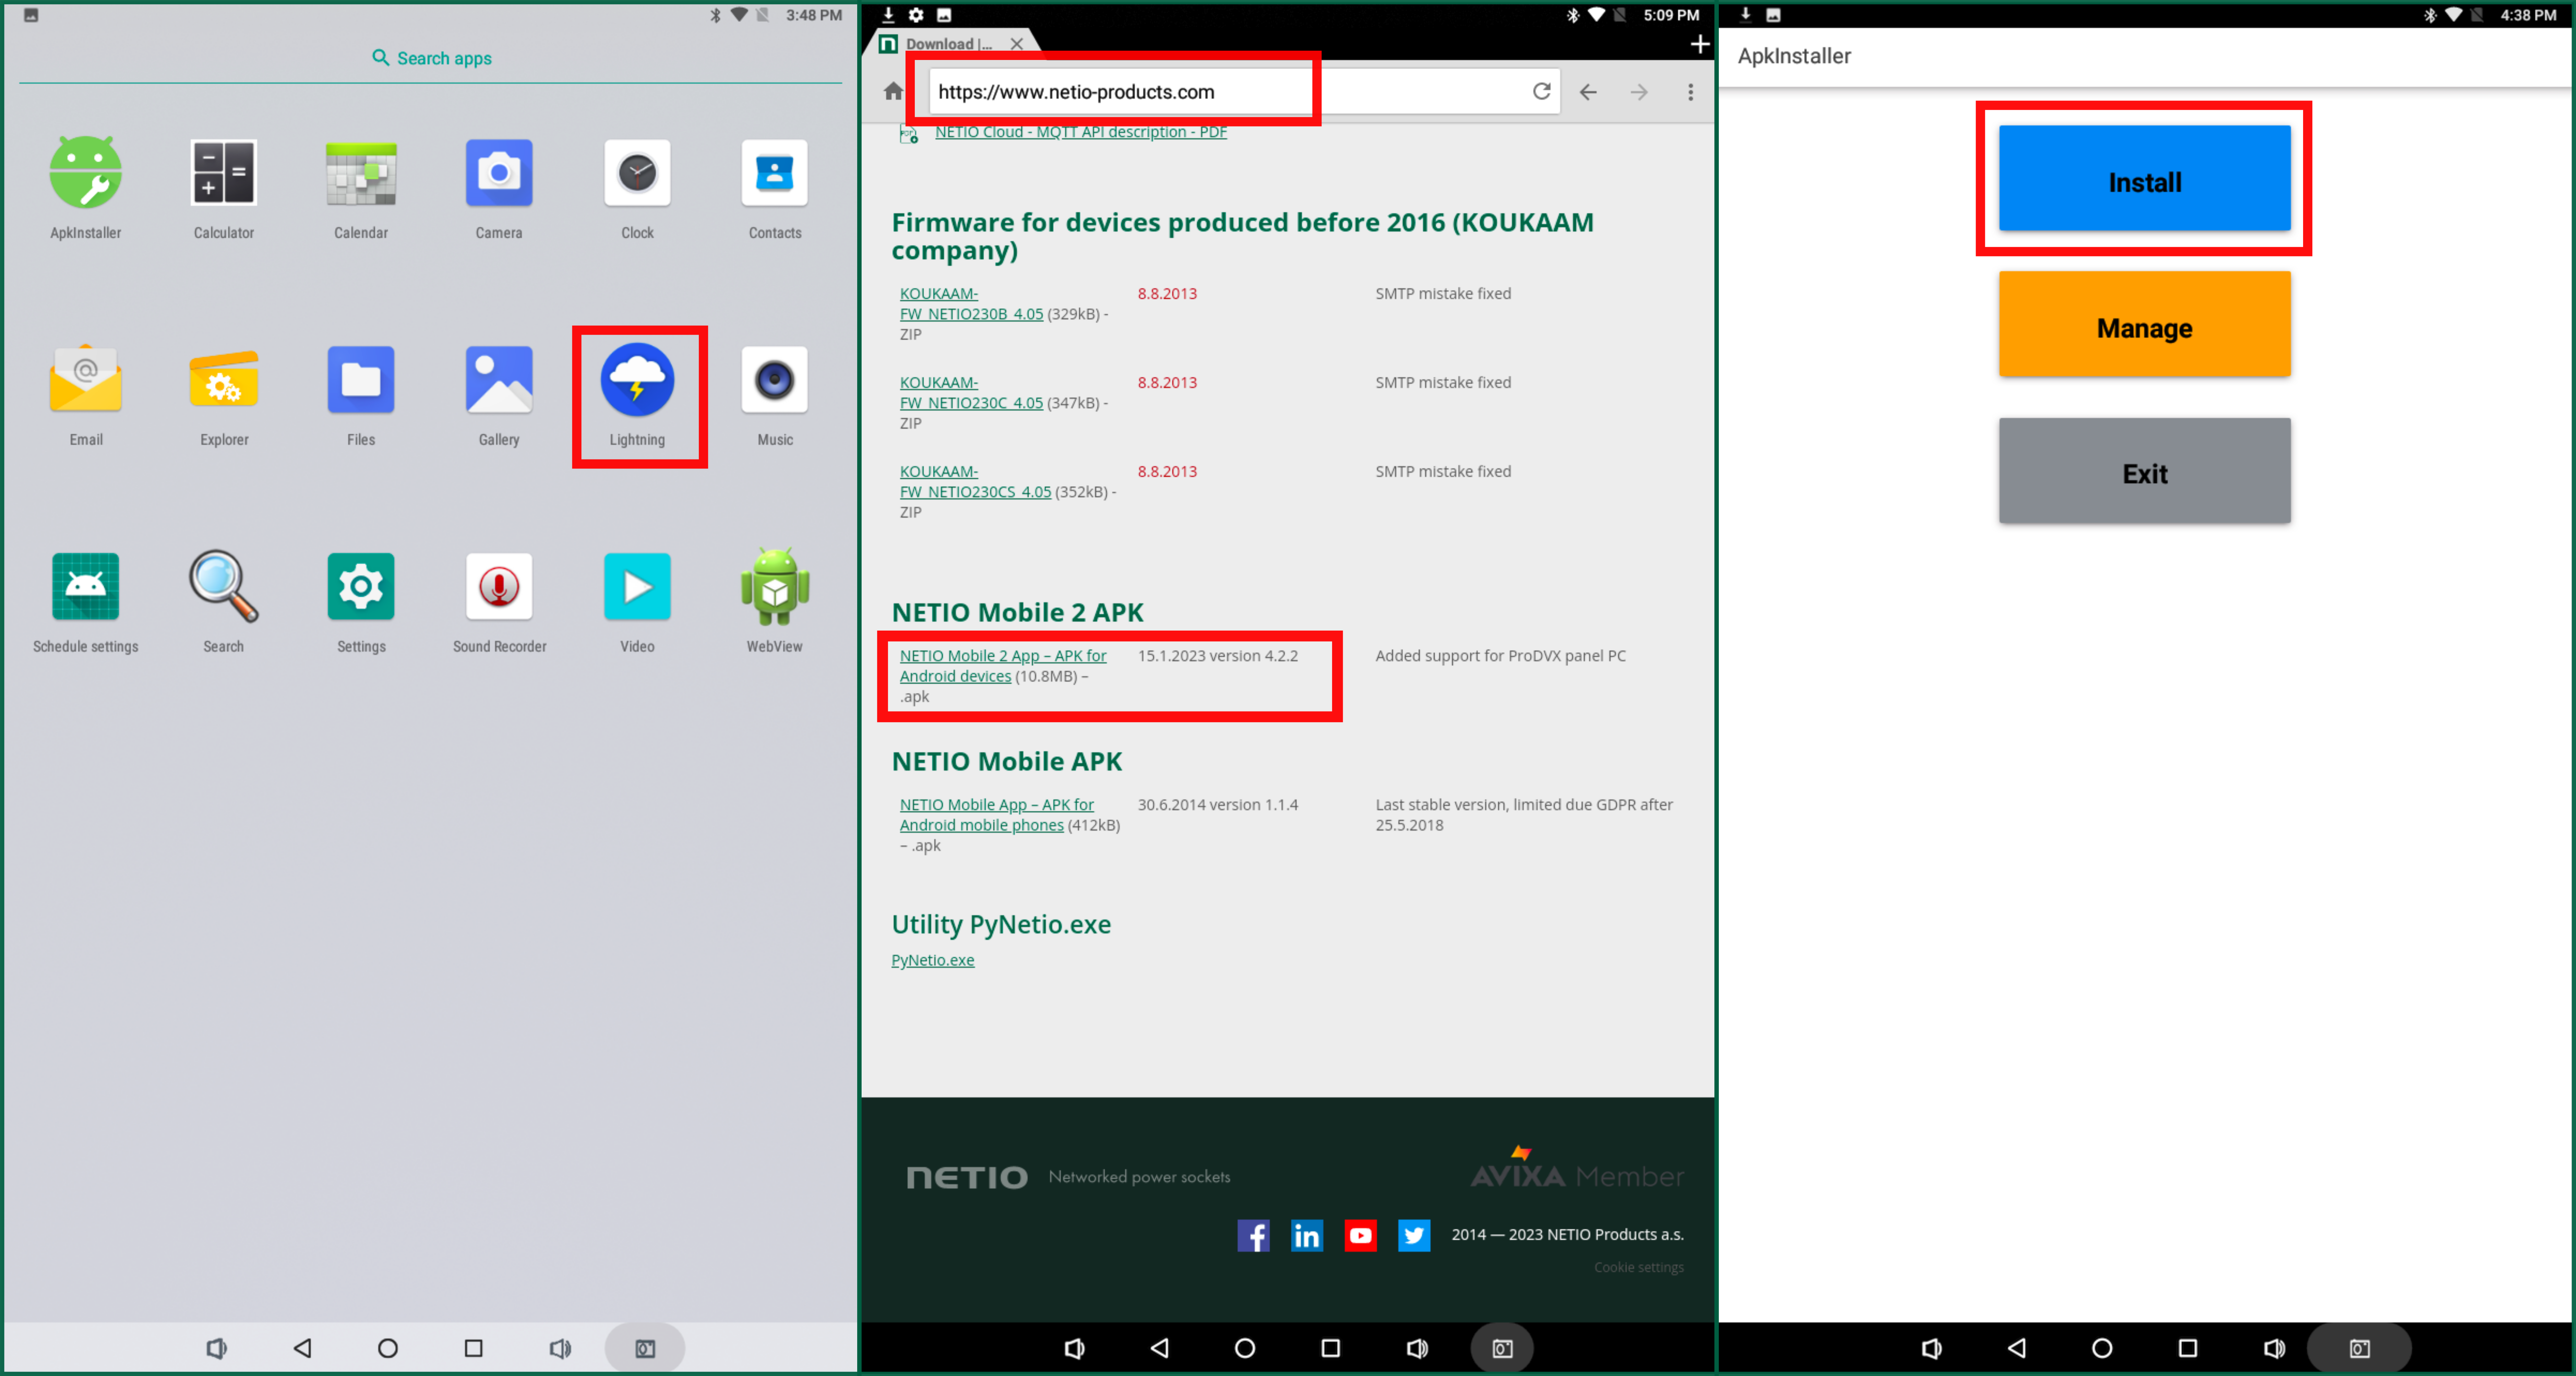Go back in the browser
The image size is (2576, 1376).
[x=1588, y=92]
